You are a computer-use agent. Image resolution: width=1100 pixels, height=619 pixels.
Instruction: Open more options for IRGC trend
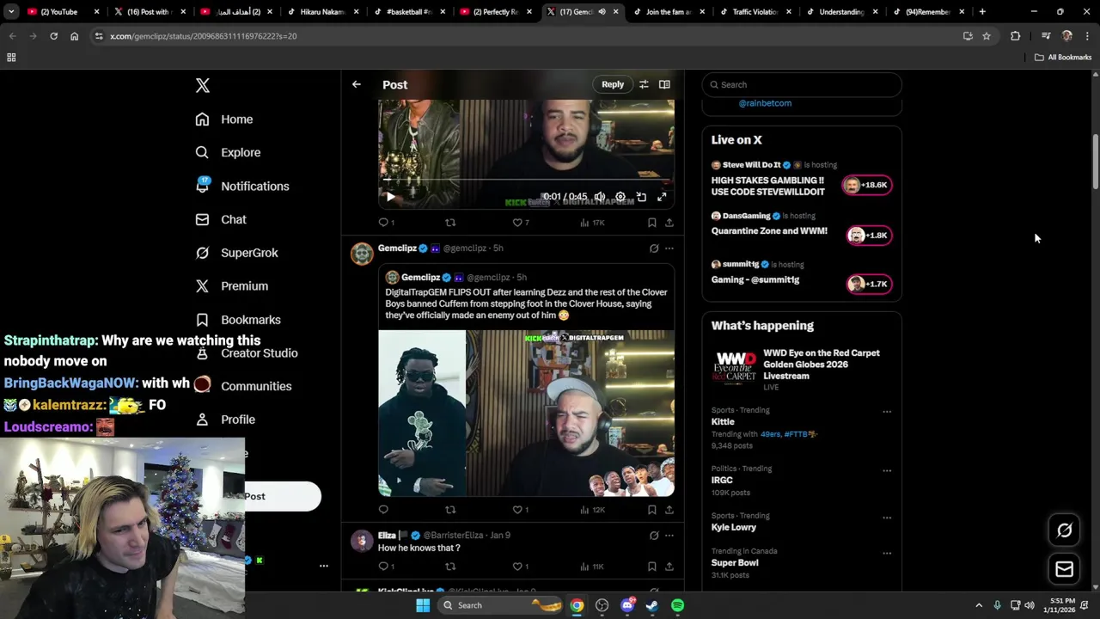click(x=887, y=470)
